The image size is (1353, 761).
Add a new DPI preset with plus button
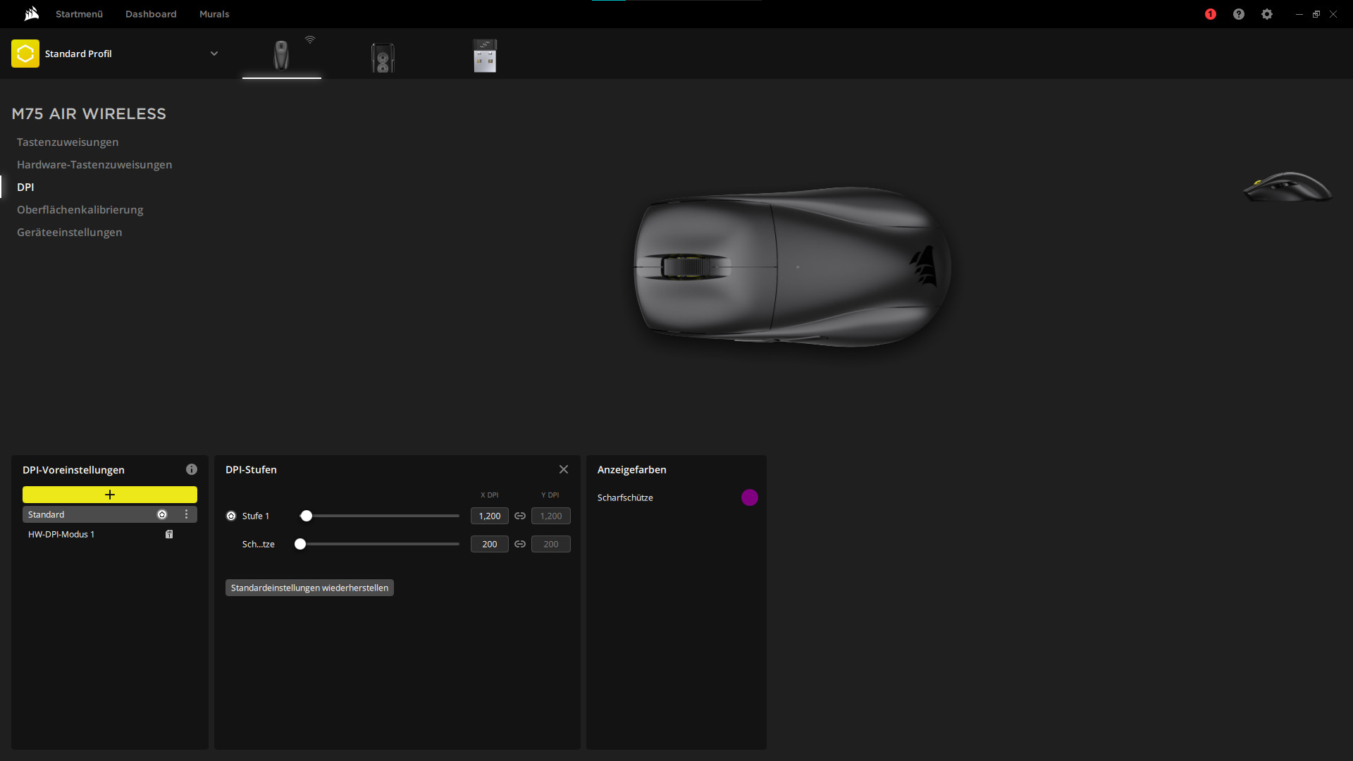pos(110,495)
